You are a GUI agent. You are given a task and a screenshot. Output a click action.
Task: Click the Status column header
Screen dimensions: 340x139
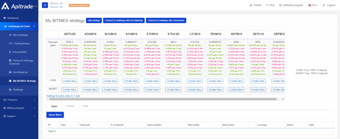pyautogui.click(x=296, y=125)
